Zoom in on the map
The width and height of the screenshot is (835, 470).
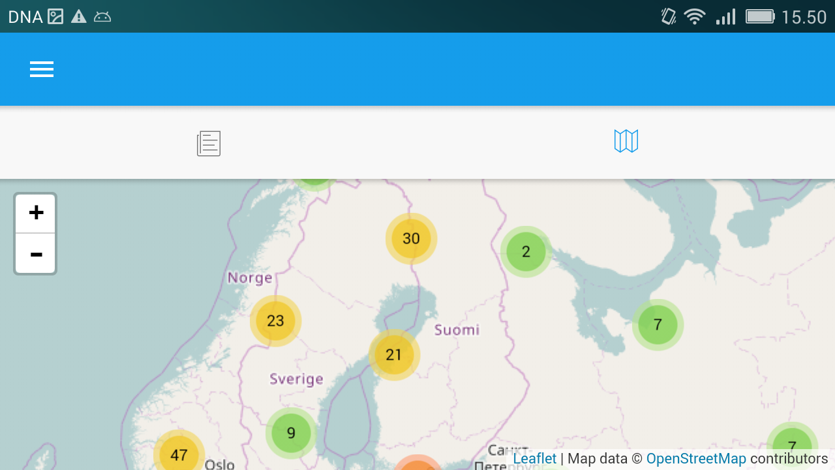pos(36,213)
